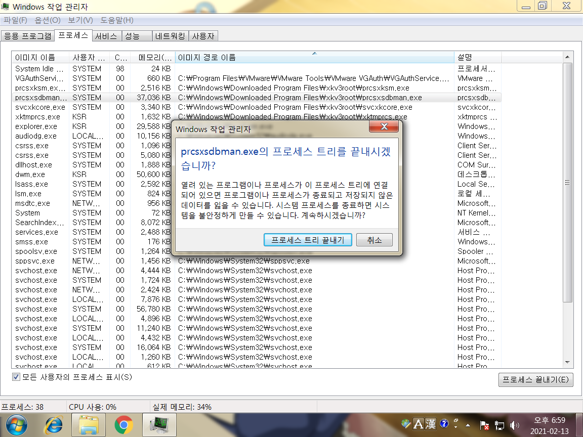The height and width of the screenshot is (437, 583).
Task: Click the CPU 사용: 0% status entry
Action: point(93,407)
